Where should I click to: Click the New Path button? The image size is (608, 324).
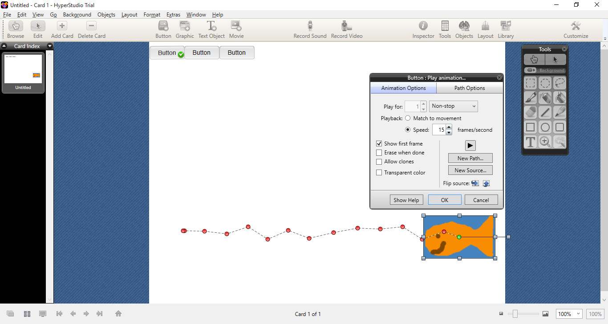[470, 158]
